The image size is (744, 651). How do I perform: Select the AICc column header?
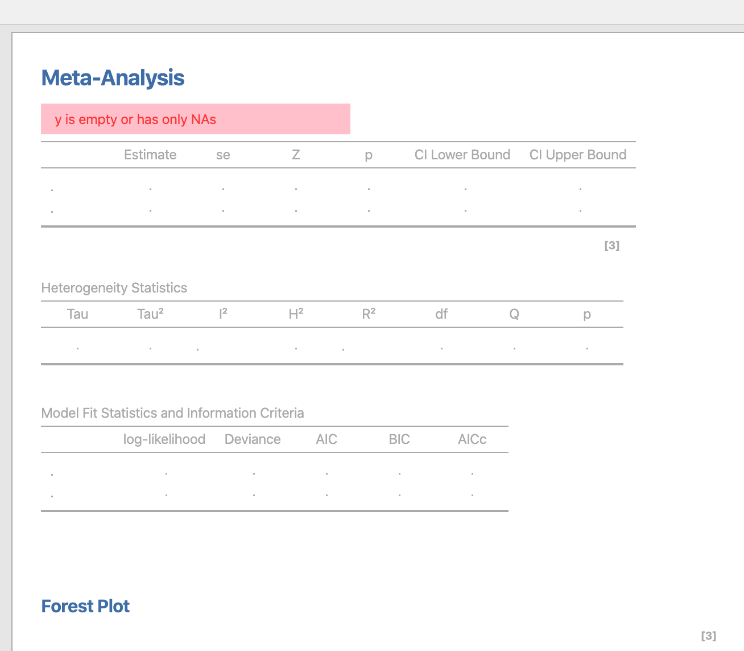[x=472, y=439]
